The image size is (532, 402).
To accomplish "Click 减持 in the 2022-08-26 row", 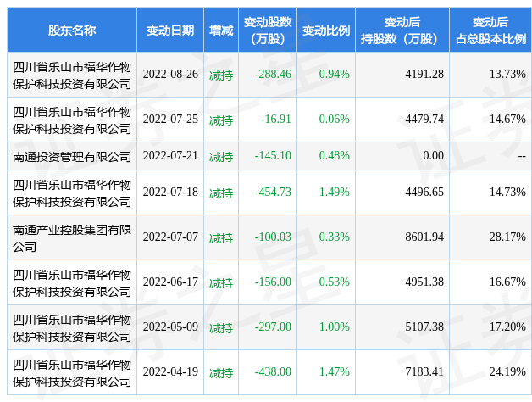I will (221, 75).
